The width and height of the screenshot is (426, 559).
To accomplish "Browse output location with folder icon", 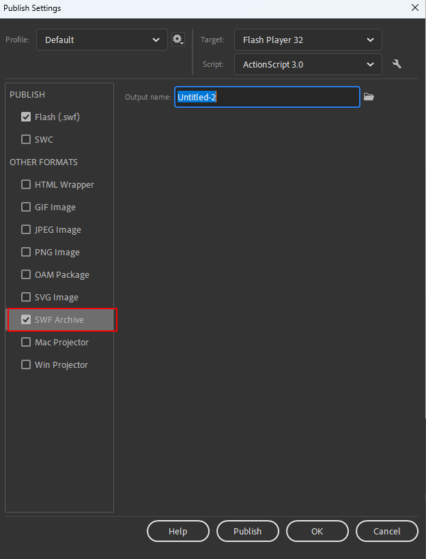I will click(369, 97).
